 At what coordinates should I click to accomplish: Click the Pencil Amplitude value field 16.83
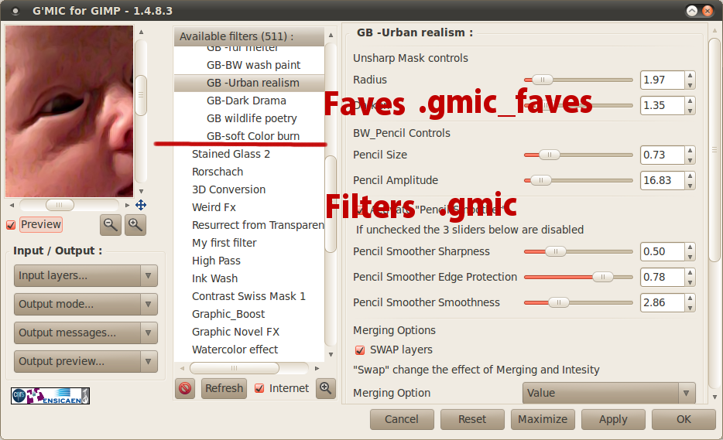click(x=663, y=181)
